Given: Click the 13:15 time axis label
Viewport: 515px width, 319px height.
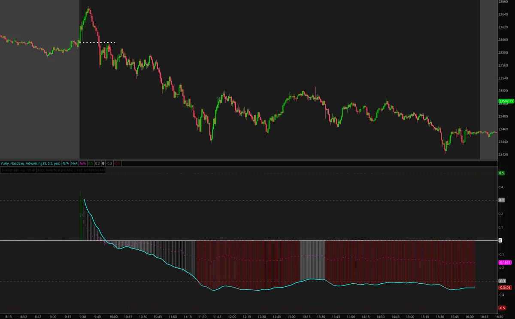Looking at the screenshot, I should (x=307, y=316).
